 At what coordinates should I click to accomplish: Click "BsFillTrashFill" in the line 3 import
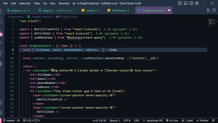point(47,29)
